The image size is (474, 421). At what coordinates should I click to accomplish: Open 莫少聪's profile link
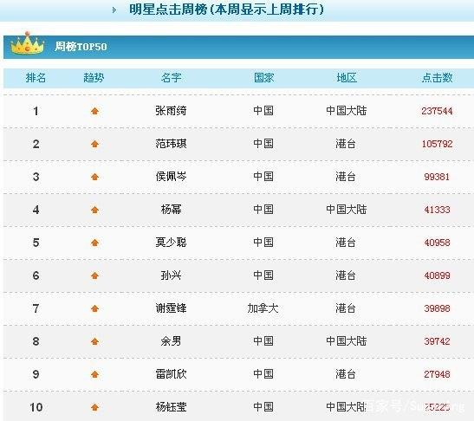[171, 243]
